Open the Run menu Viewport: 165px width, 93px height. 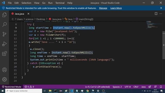(x=50, y=3)
